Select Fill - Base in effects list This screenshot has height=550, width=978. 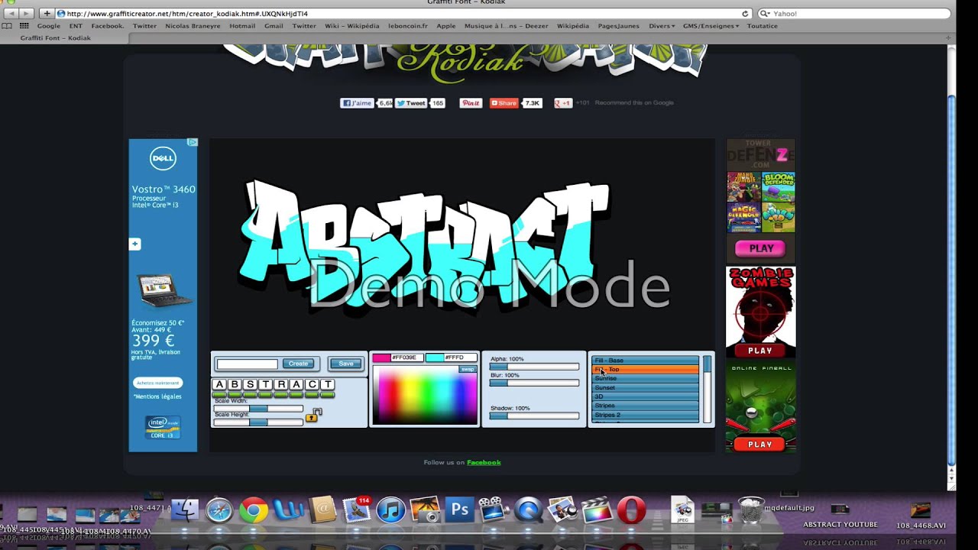(646, 361)
